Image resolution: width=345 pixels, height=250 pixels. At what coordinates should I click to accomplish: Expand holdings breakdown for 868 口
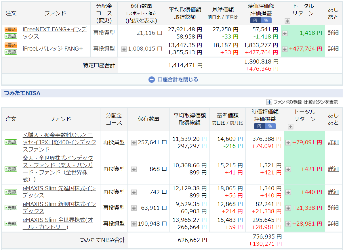(x=134, y=169)
